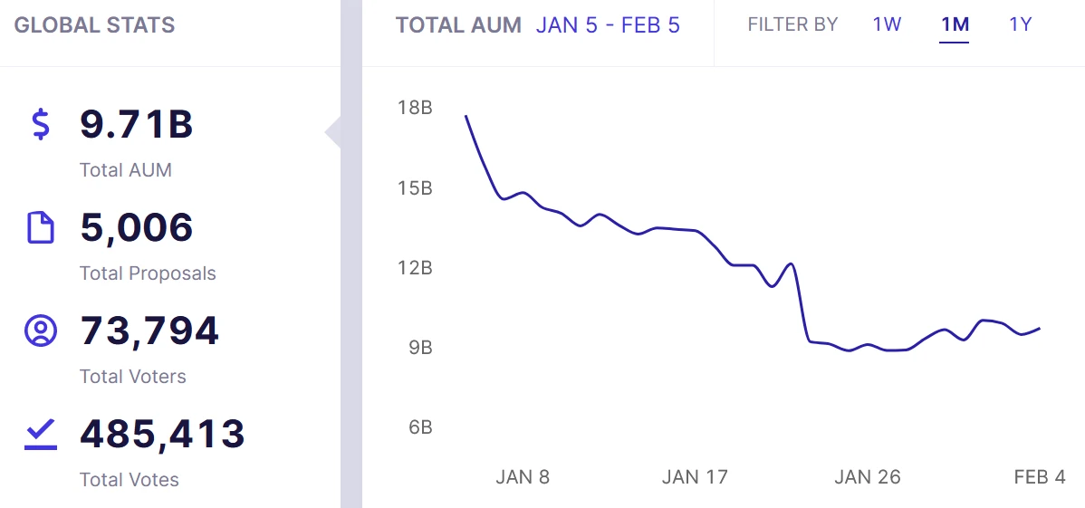Click the checkmark icon beside Total Votes

tap(40, 436)
